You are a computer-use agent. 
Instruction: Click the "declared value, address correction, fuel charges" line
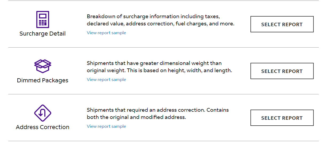[x=160, y=24]
